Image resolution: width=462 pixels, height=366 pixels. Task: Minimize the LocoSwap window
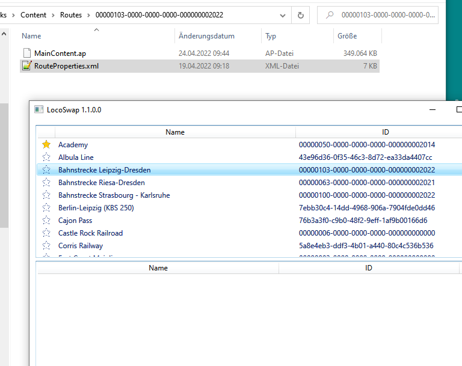point(433,109)
